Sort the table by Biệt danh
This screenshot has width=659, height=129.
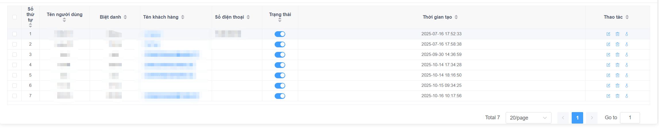pyautogui.click(x=125, y=17)
